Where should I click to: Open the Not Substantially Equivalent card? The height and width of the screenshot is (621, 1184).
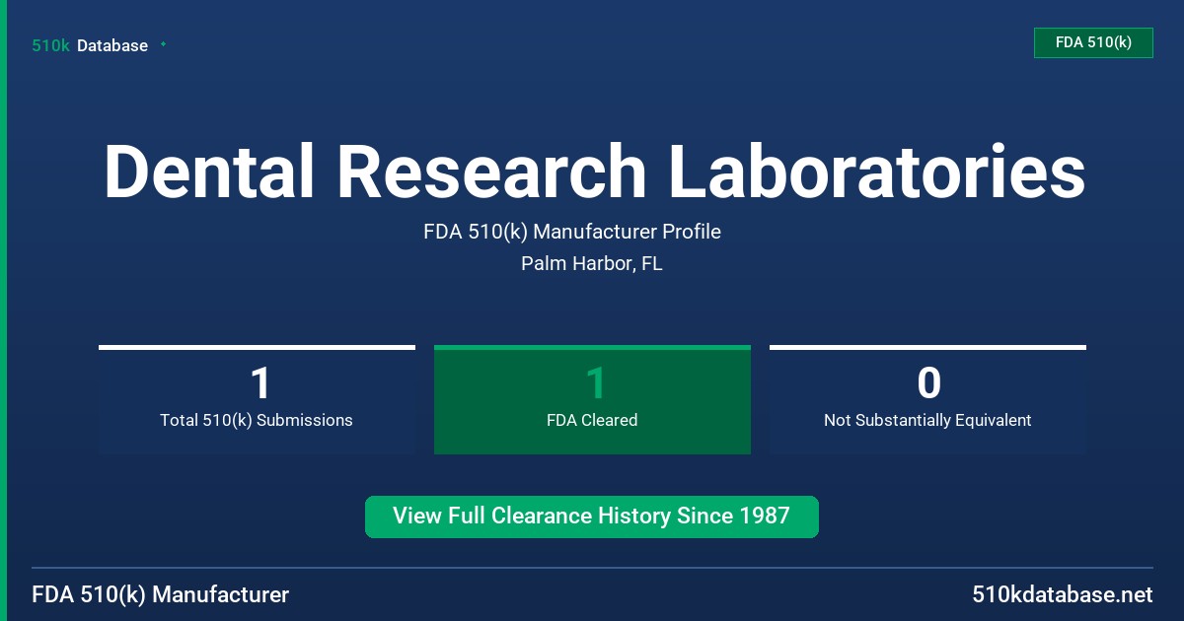(927, 399)
